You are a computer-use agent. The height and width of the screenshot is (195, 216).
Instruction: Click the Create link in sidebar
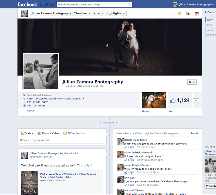[210, 12]
